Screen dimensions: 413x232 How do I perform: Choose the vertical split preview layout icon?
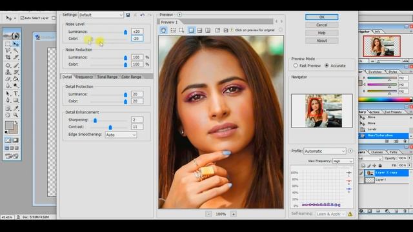pyautogui.click(x=208, y=30)
